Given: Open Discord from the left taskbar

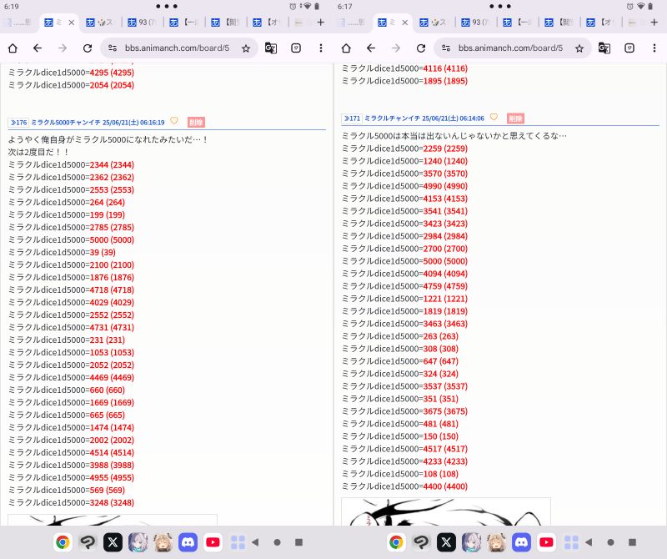Looking at the screenshot, I should pos(188,542).
